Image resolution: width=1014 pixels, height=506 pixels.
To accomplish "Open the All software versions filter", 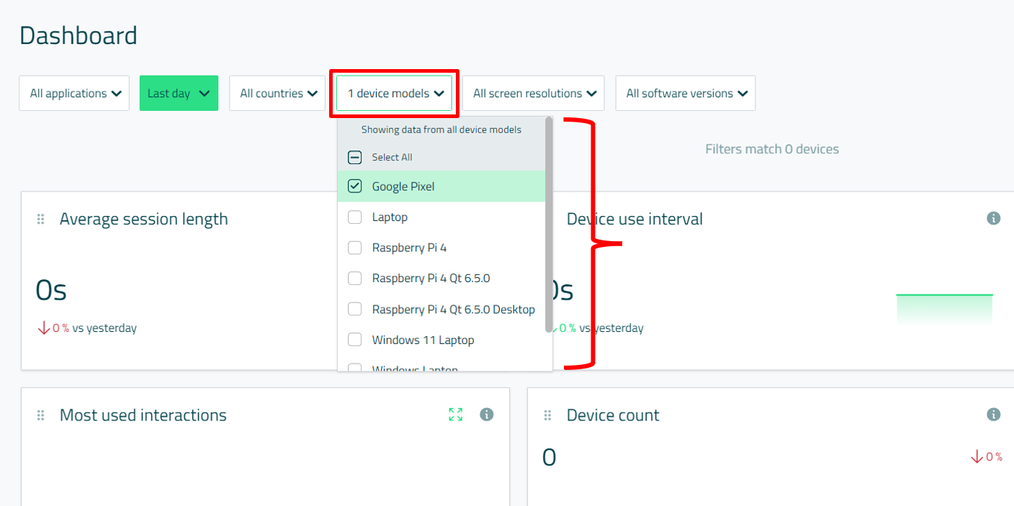I will tap(686, 94).
